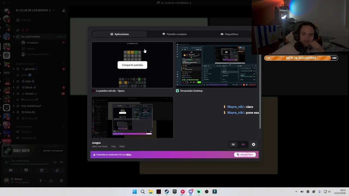Open Steam from the taskbar
Image resolution: width=349 pixels, height=196 pixels.
tap(167, 192)
